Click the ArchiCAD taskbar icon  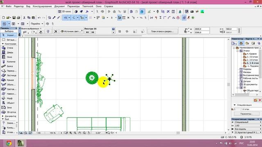pyautogui.click(x=21, y=143)
